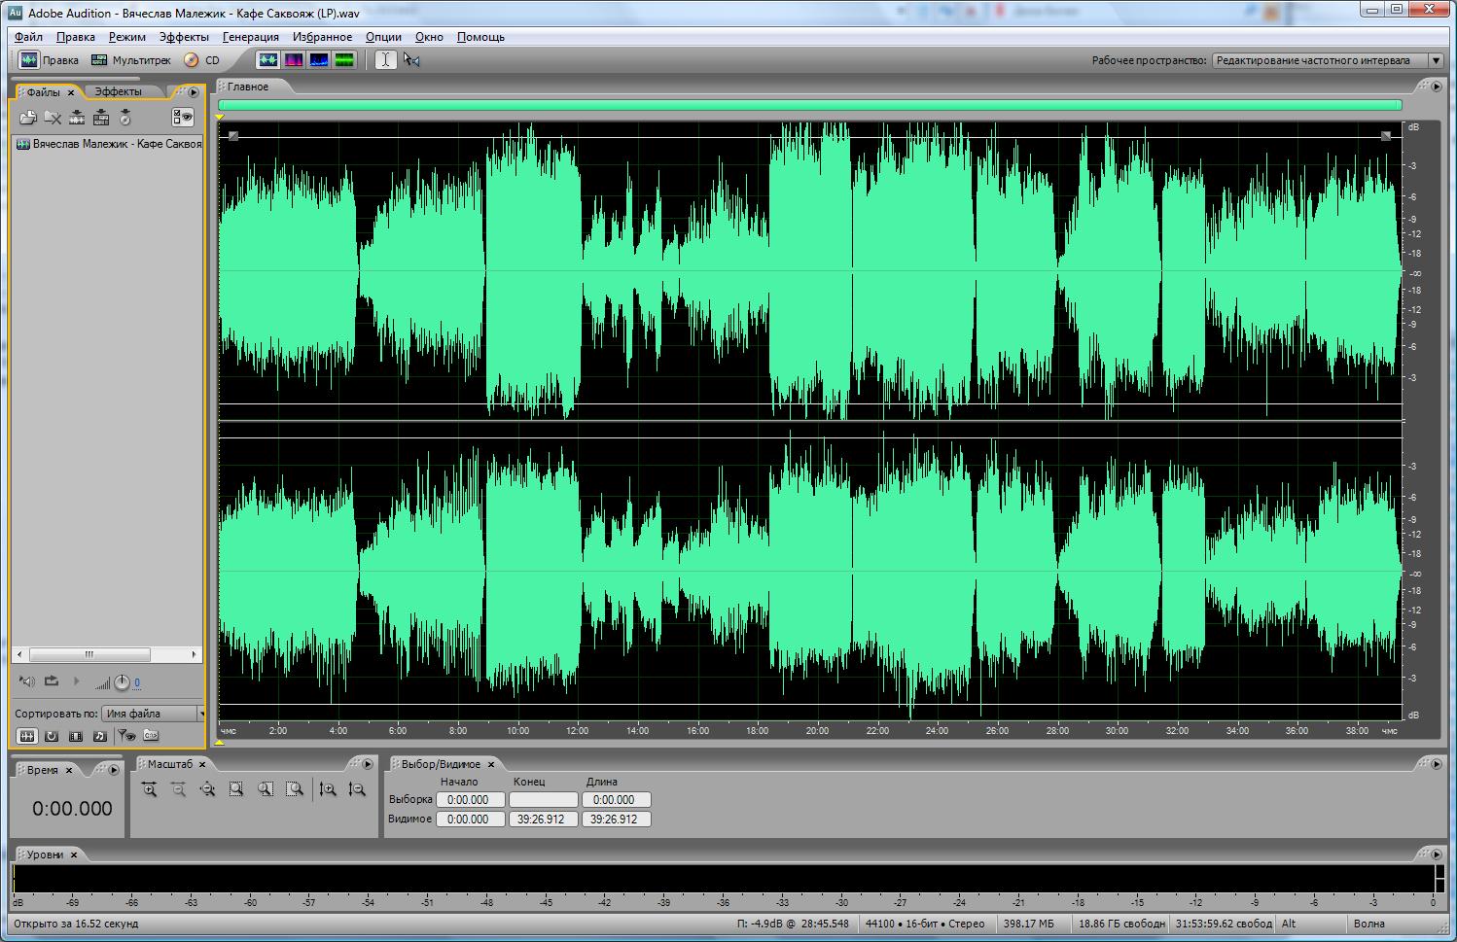
Task: Switch to CD view
Action: (x=202, y=60)
